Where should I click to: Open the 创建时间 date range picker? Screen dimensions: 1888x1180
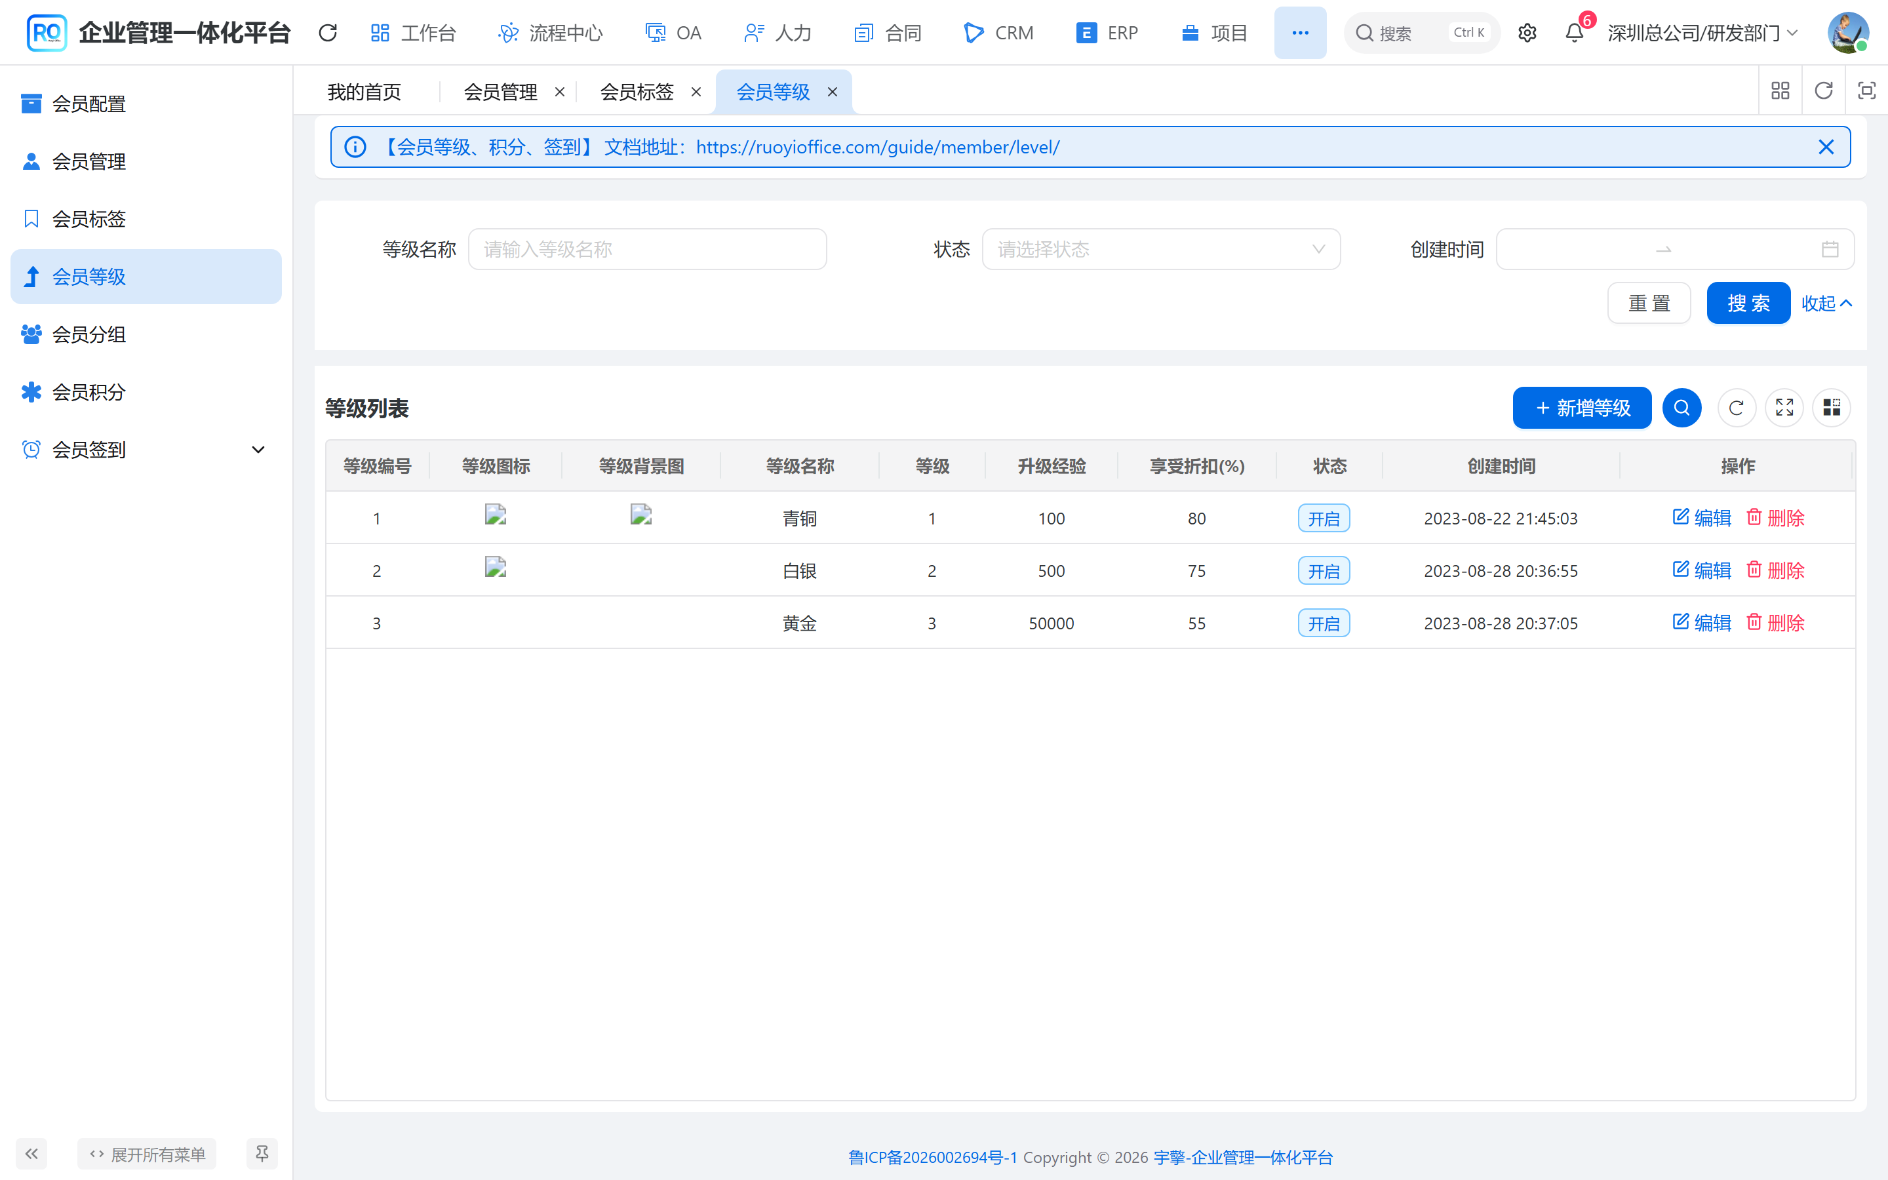[x=1675, y=249]
